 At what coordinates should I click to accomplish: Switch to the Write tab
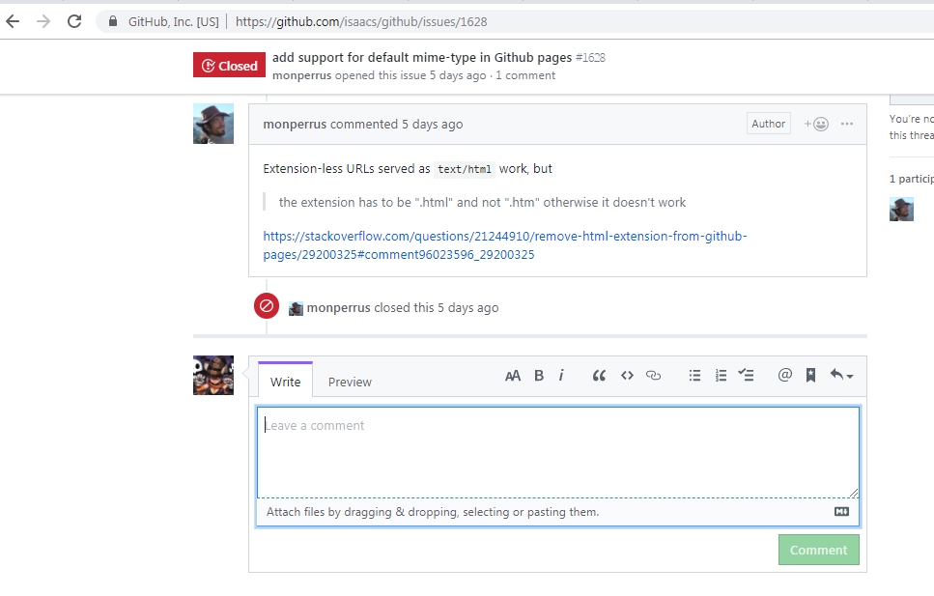[285, 382]
